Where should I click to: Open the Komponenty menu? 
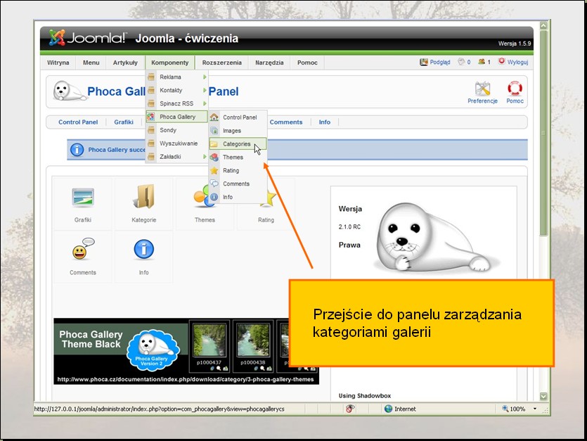170,63
